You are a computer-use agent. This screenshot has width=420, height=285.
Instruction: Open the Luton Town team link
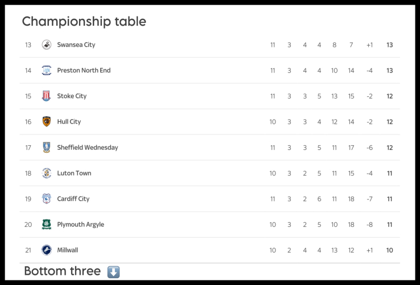74,173
